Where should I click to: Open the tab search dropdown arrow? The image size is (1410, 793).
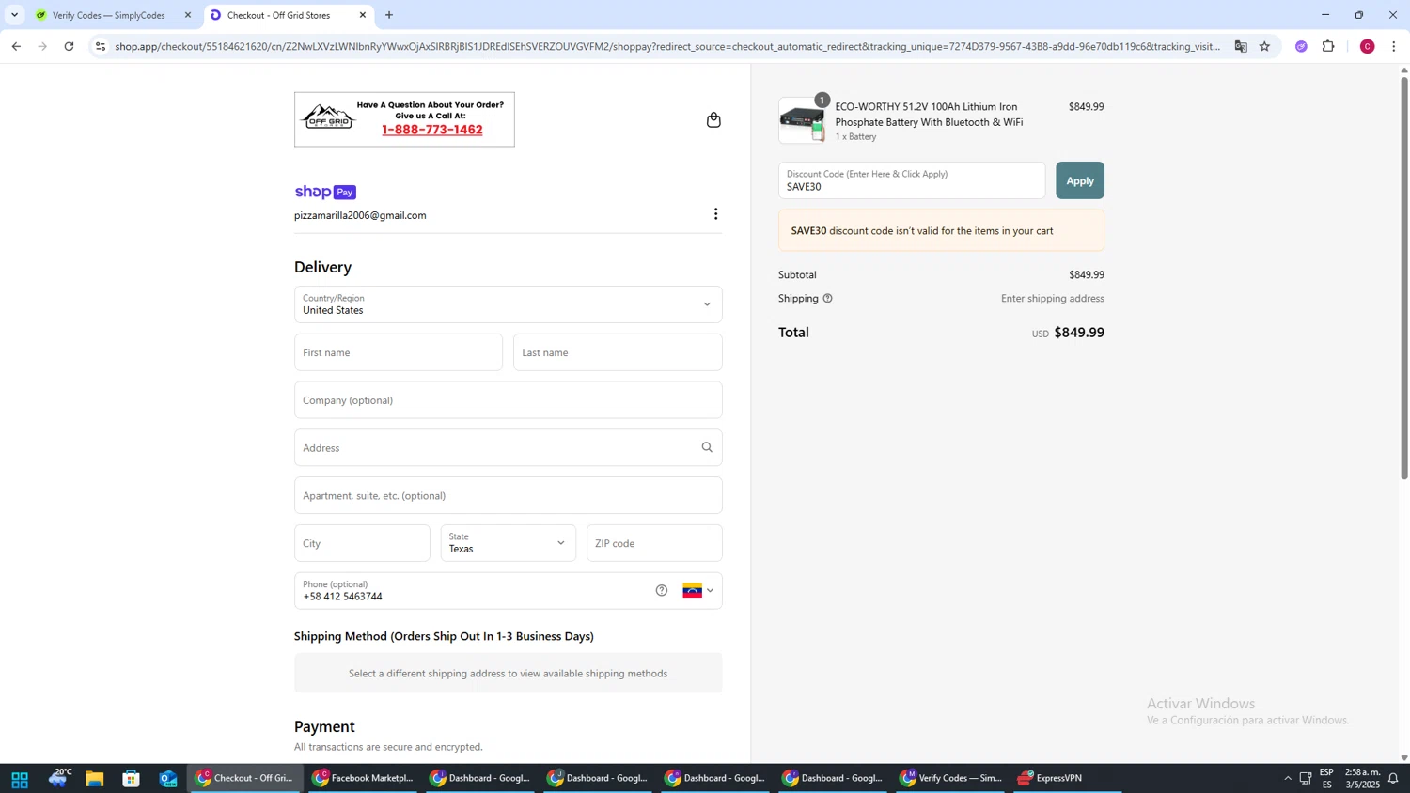14,15
